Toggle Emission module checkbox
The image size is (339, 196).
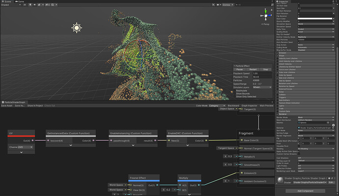point(278,53)
